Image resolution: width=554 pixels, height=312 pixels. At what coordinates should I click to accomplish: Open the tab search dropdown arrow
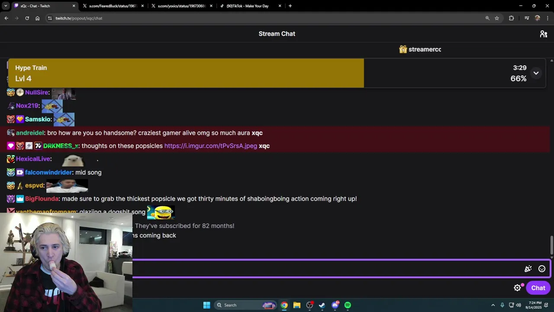coord(6,6)
